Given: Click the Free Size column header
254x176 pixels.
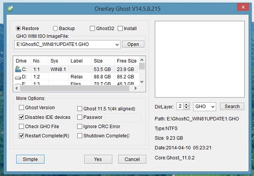Looking at the screenshot, I should point(127,61).
